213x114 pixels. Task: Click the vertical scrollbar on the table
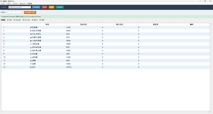tap(211, 66)
